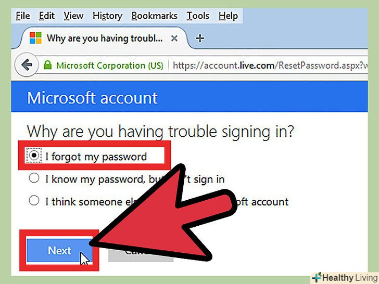The image size is (379, 284).
Task: Open the History menu
Action: 107,16
